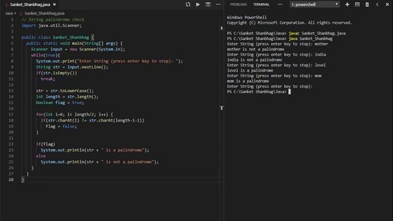393x221 pixels.
Task: Click 'mom is a palindrome' terminal output
Action: [248, 81]
